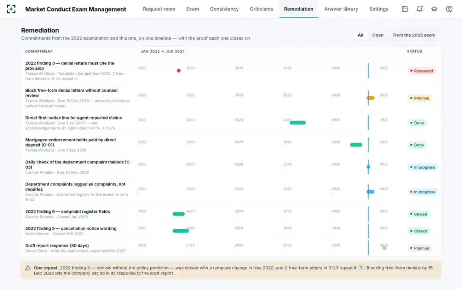
Task: Open '2022 finding 5 — cancellation notice wording'
Action: [x=71, y=229]
